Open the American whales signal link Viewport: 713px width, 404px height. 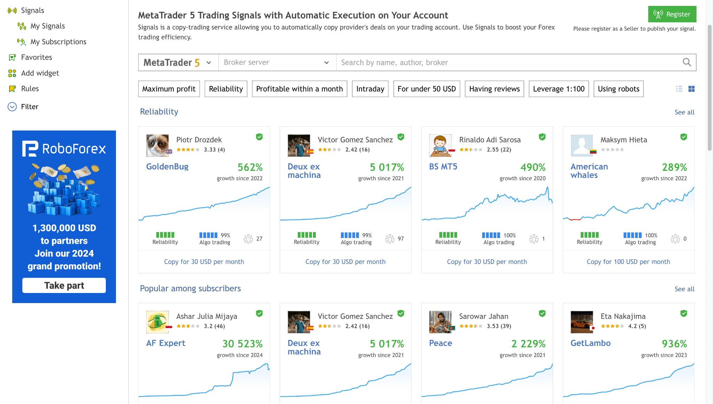pos(589,171)
